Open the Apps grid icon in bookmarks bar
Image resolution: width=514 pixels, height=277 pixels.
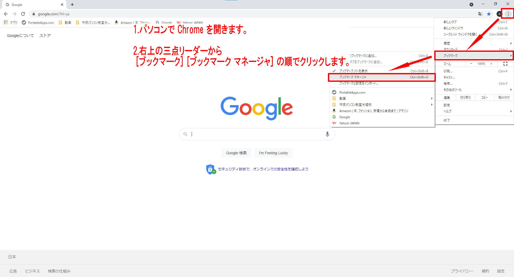click(6, 22)
